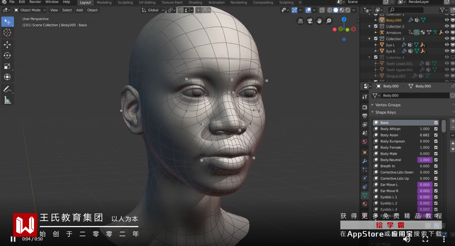Image resolution: width=455 pixels, height=246 pixels.
Task: Open the outliner filter dropdown
Action: pos(443,10)
